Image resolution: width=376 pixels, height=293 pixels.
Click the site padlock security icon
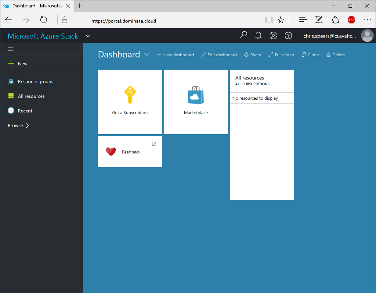[64, 20]
